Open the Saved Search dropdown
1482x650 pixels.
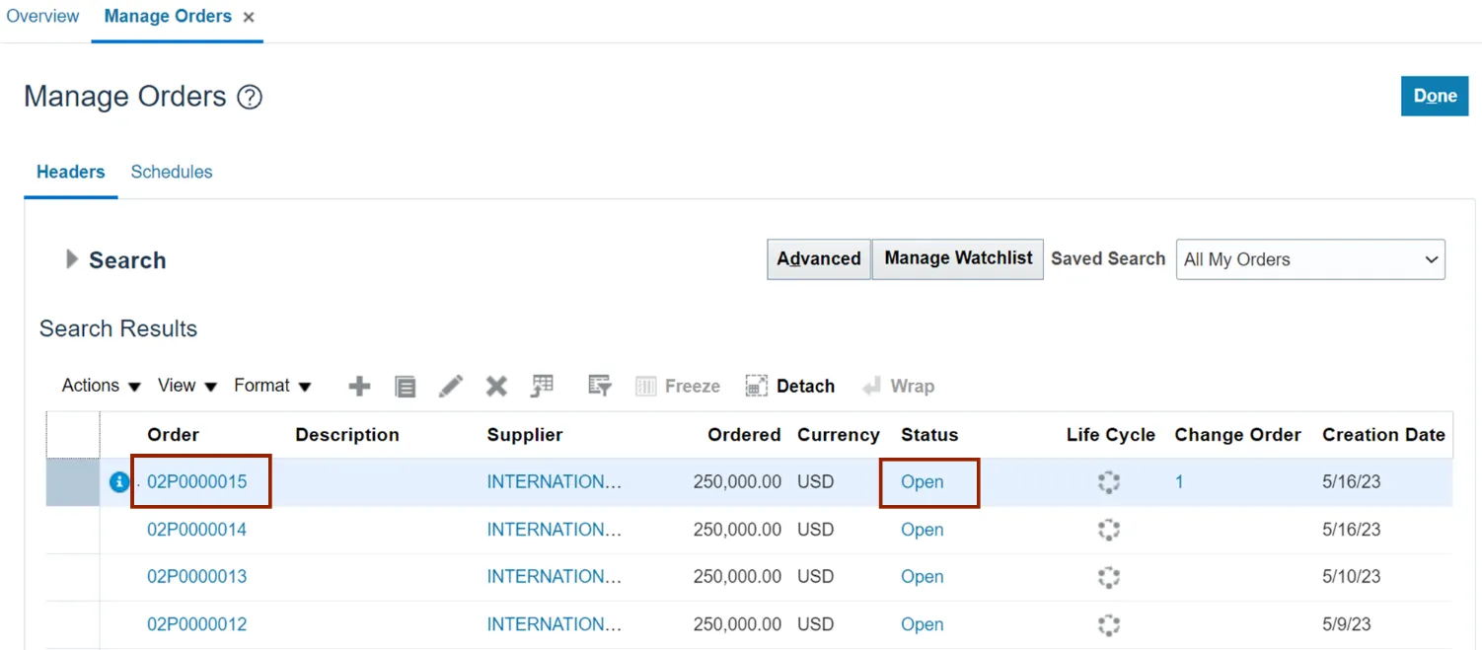(1309, 259)
